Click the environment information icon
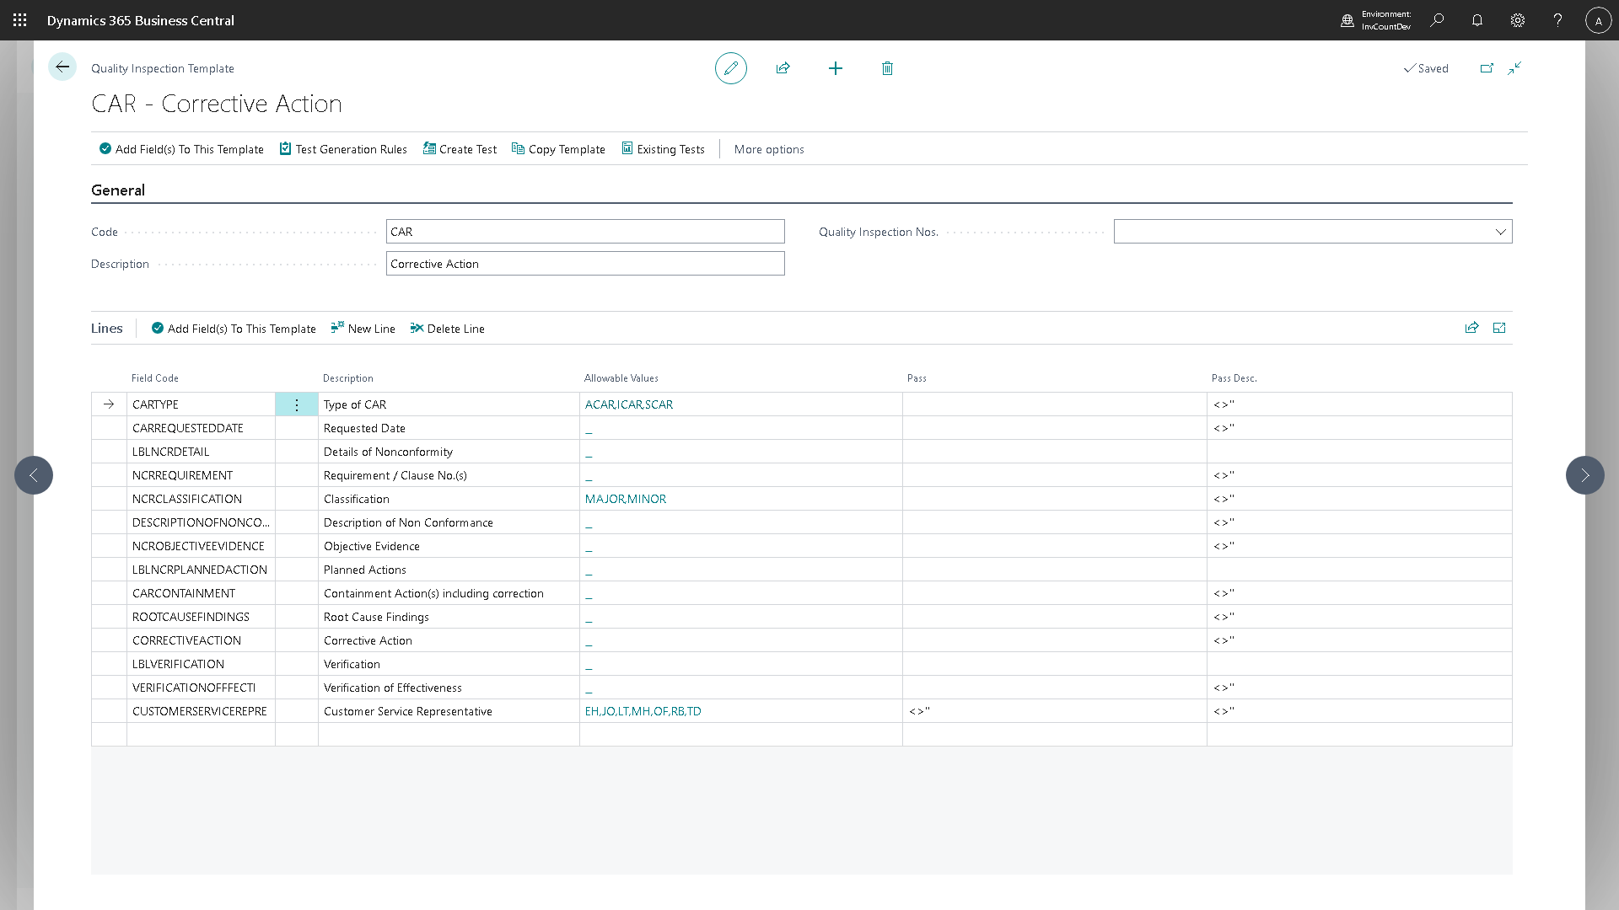 (x=1347, y=20)
